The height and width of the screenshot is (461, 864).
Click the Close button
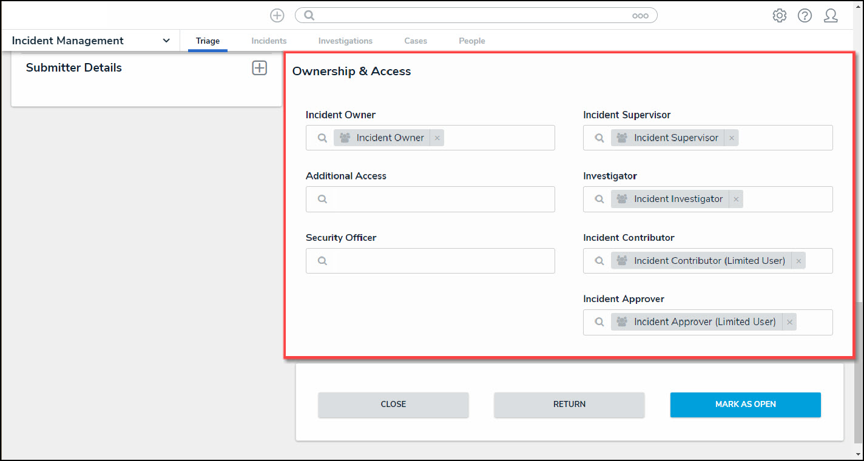pos(393,405)
